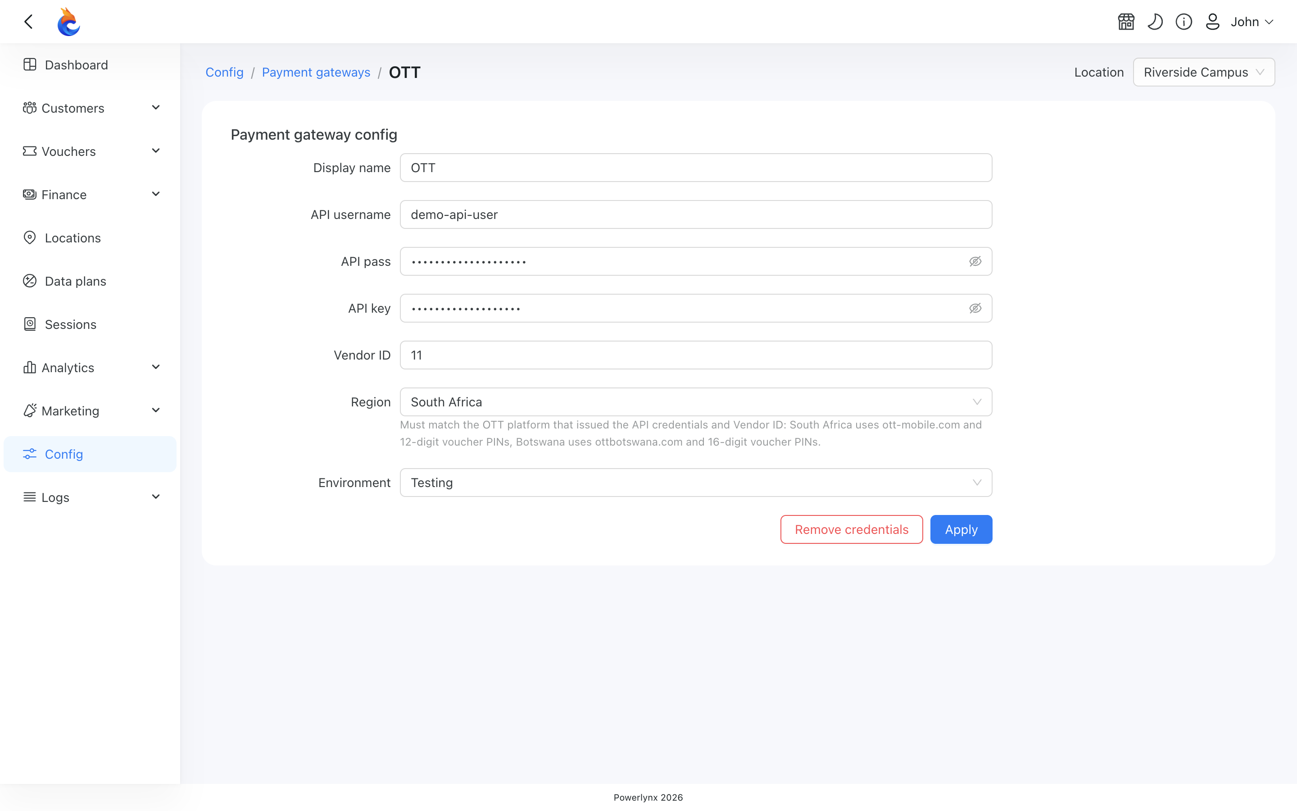
Task: Open the John account dropdown
Action: [x=1252, y=22]
